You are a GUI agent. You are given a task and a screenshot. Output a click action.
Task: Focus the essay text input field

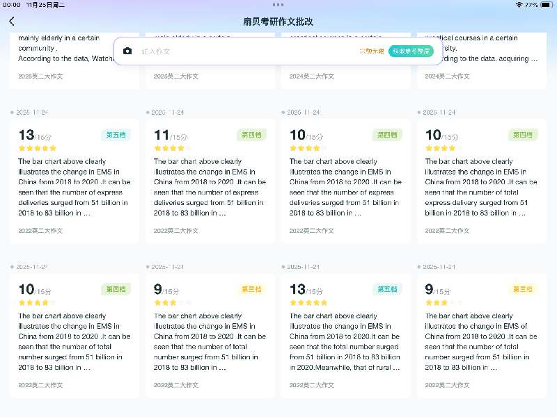244,51
